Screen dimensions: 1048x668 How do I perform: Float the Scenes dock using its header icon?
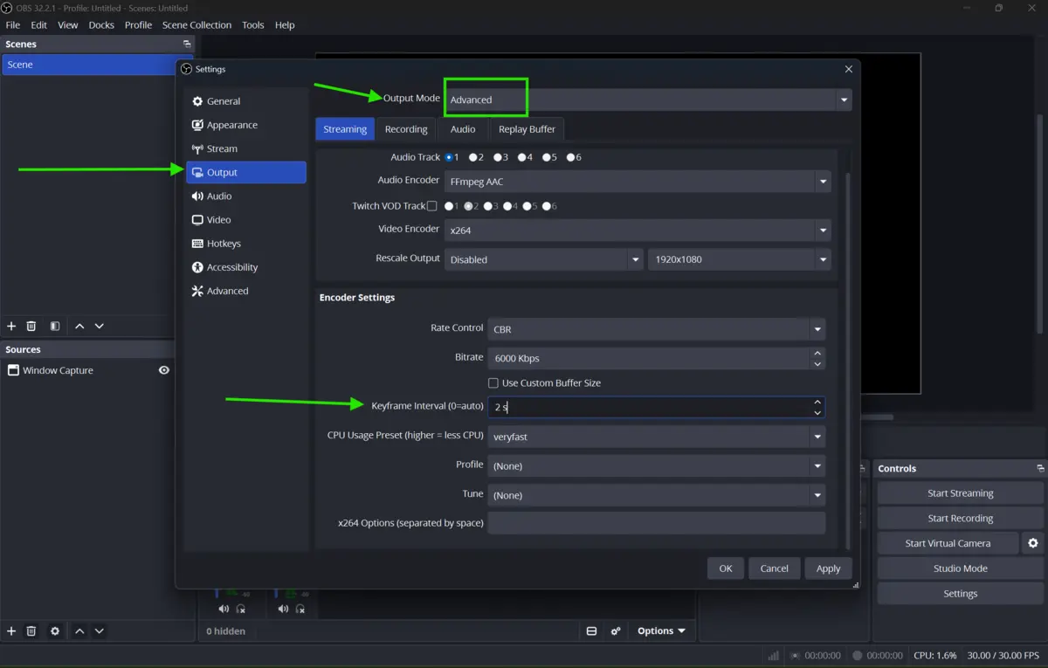click(x=187, y=44)
